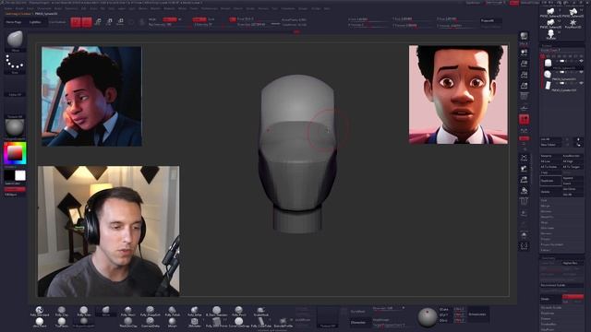Open the Alpha Off selector
591x332 pixels.
pyautogui.click(x=15, y=86)
